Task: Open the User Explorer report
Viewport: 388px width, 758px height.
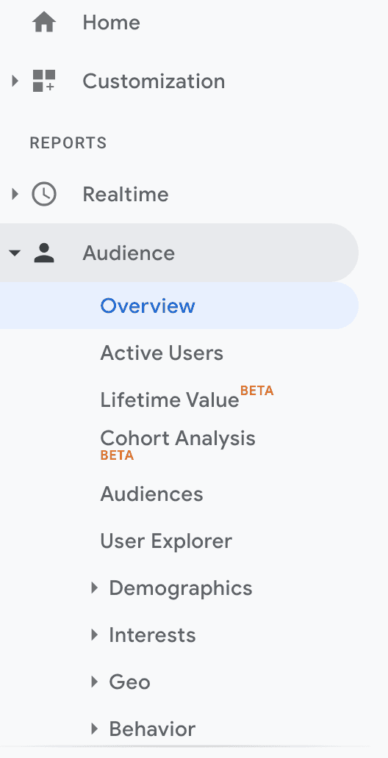Action: [x=166, y=541]
